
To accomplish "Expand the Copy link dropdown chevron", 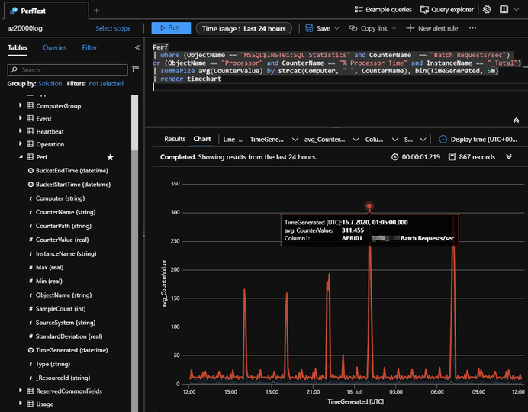I will point(394,29).
